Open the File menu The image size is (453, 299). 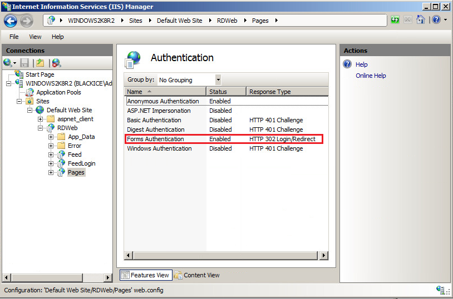coord(14,37)
